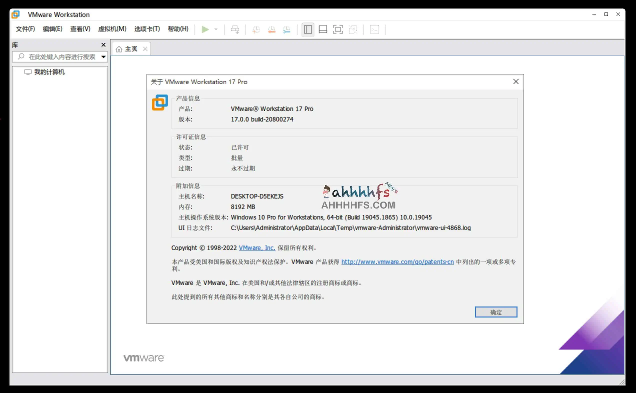
Task: Follow the VMware, Inc. copyright link
Action: coord(257,248)
